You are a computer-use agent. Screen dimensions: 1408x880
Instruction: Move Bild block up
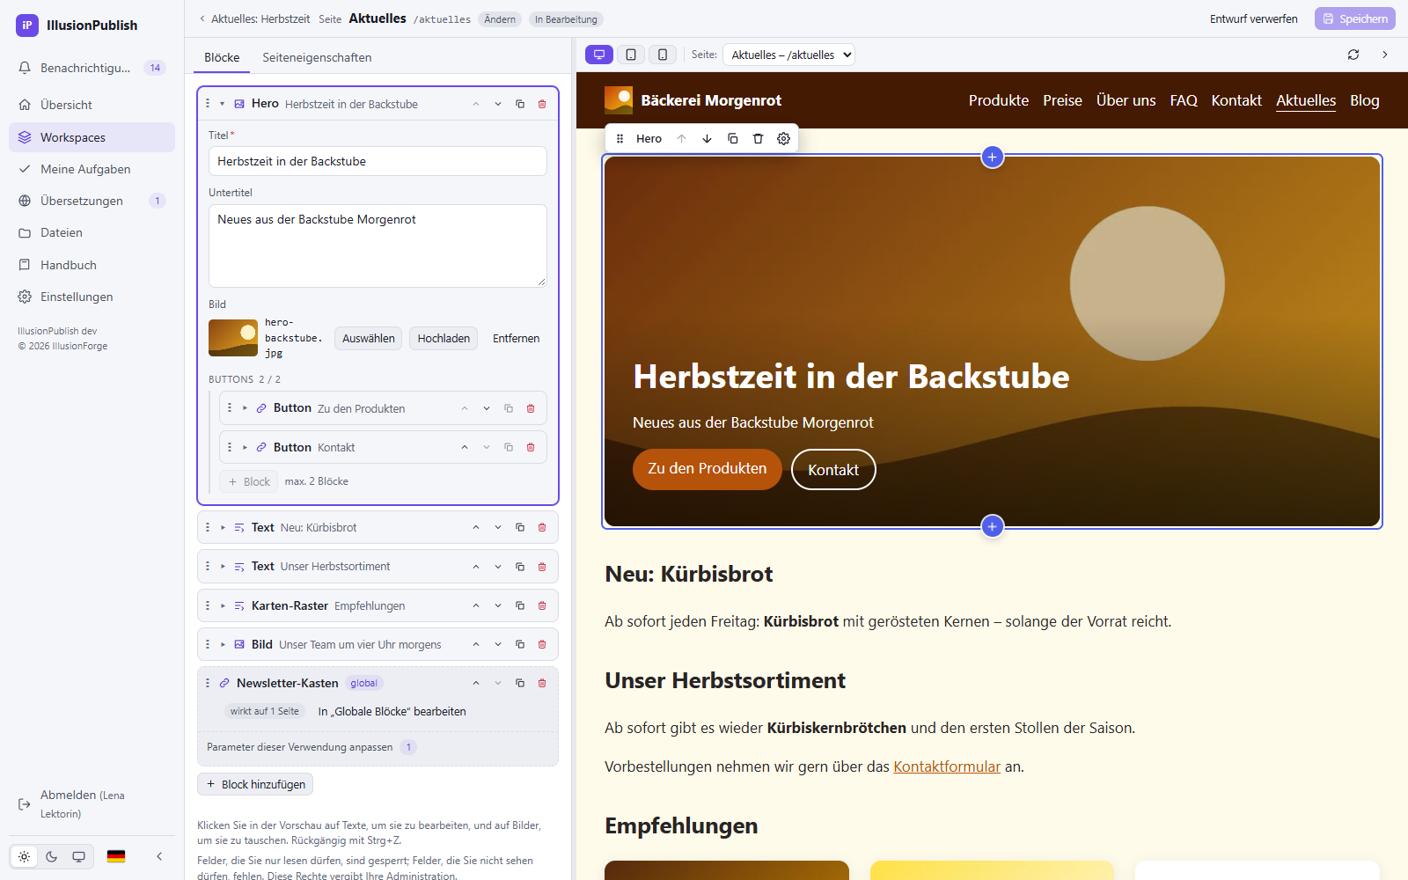pyautogui.click(x=476, y=645)
